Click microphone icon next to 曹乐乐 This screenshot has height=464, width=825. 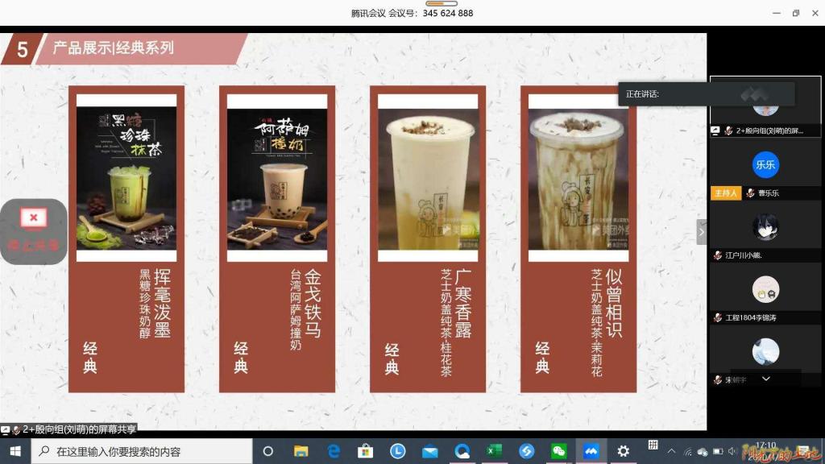pyautogui.click(x=751, y=193)
